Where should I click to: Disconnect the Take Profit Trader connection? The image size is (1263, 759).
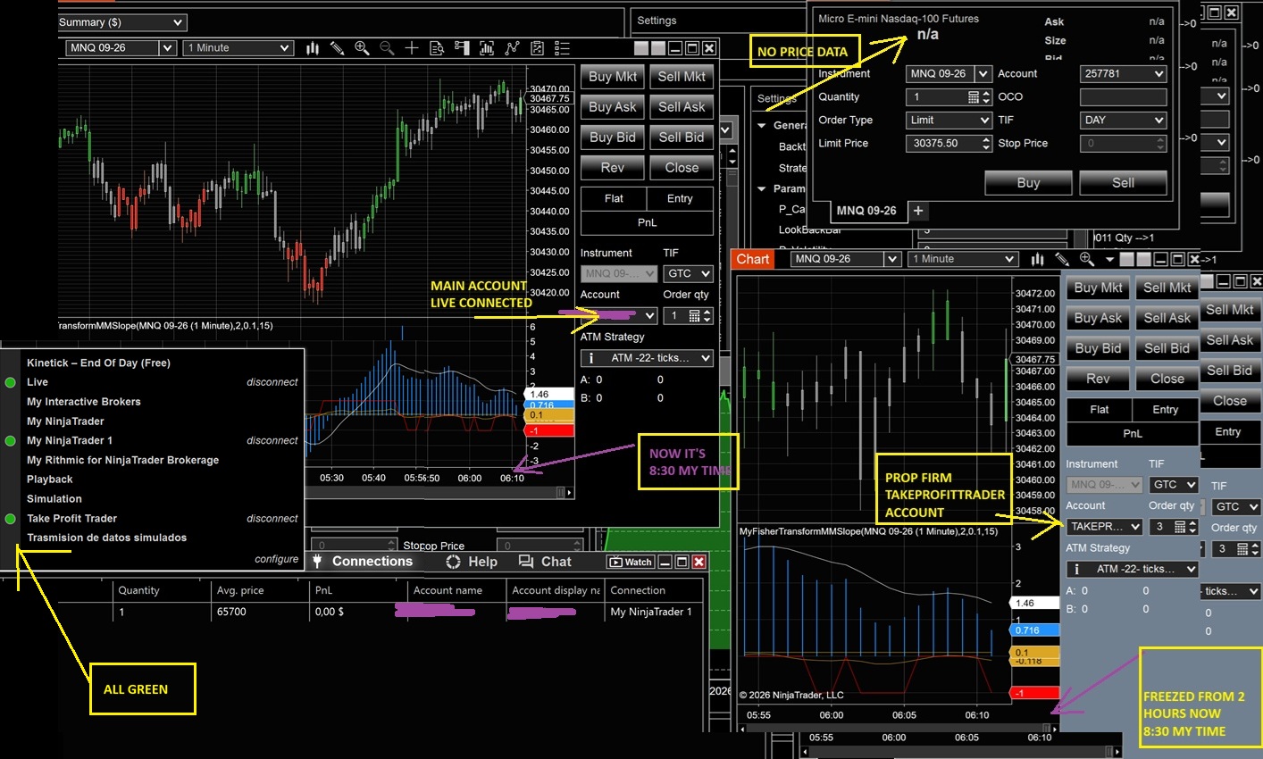(272, 519)
